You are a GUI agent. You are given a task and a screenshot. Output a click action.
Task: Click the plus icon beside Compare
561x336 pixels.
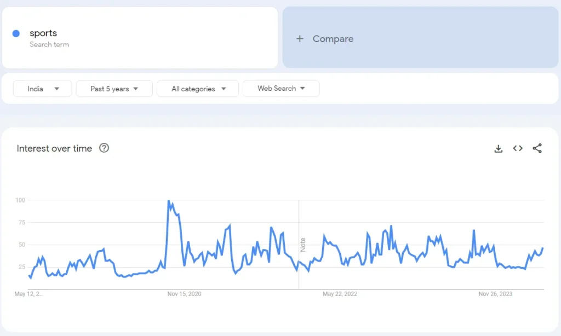tap(300, 39)
